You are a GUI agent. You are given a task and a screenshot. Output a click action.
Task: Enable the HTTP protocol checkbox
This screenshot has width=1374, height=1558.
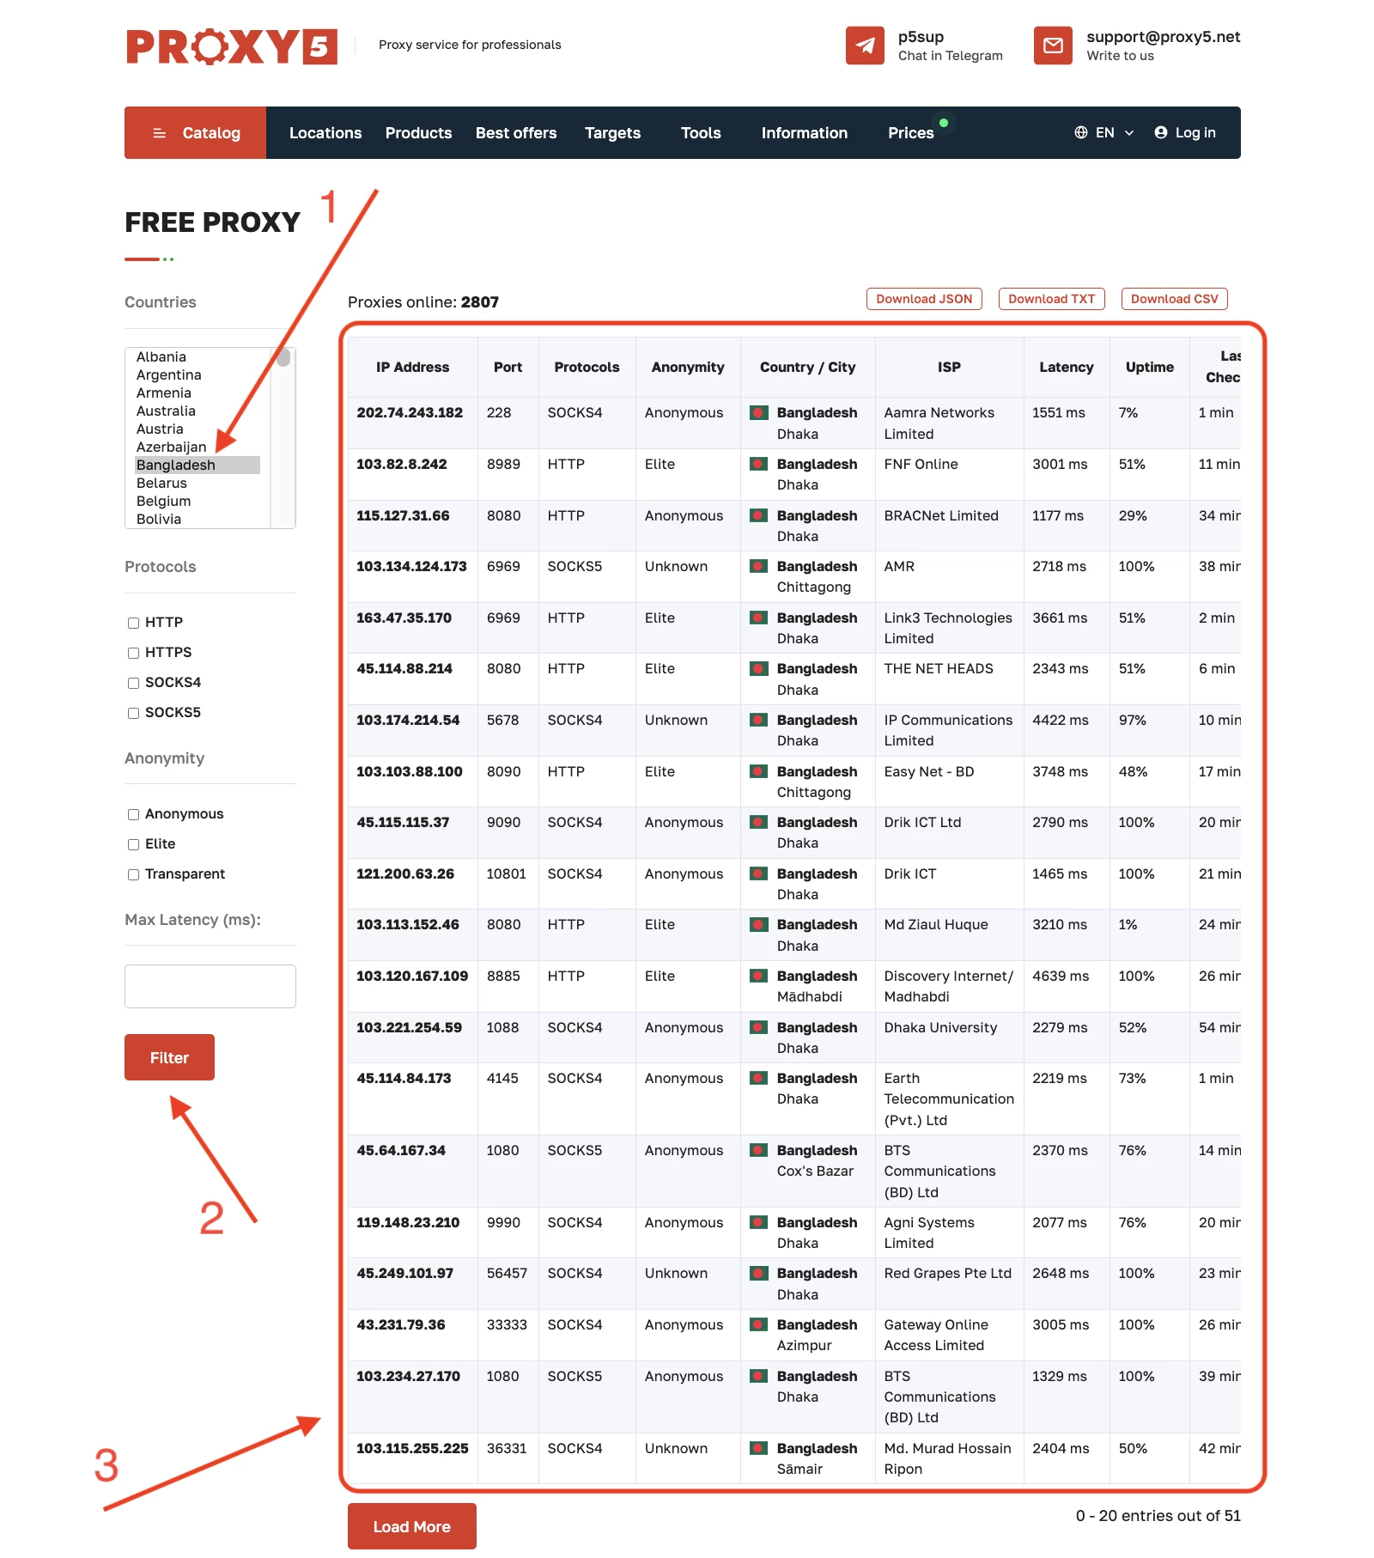(x=133, y=623)
